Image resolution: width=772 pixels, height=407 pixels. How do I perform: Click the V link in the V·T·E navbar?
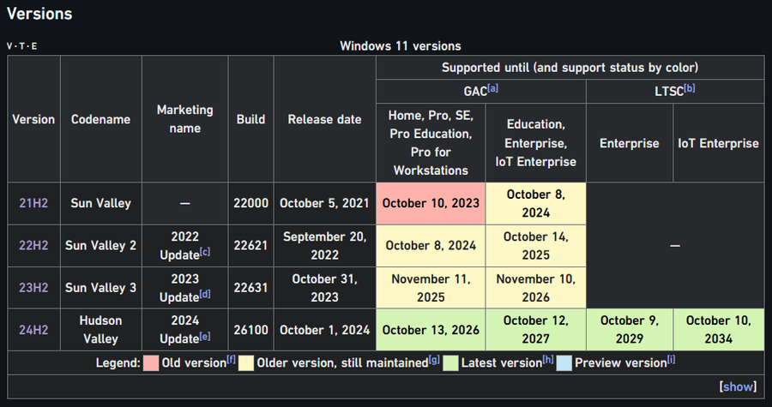pos(9,46)
